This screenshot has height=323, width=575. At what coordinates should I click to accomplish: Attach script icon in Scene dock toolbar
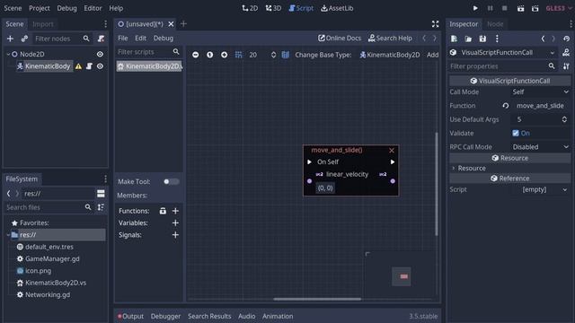tap(101, 39)
